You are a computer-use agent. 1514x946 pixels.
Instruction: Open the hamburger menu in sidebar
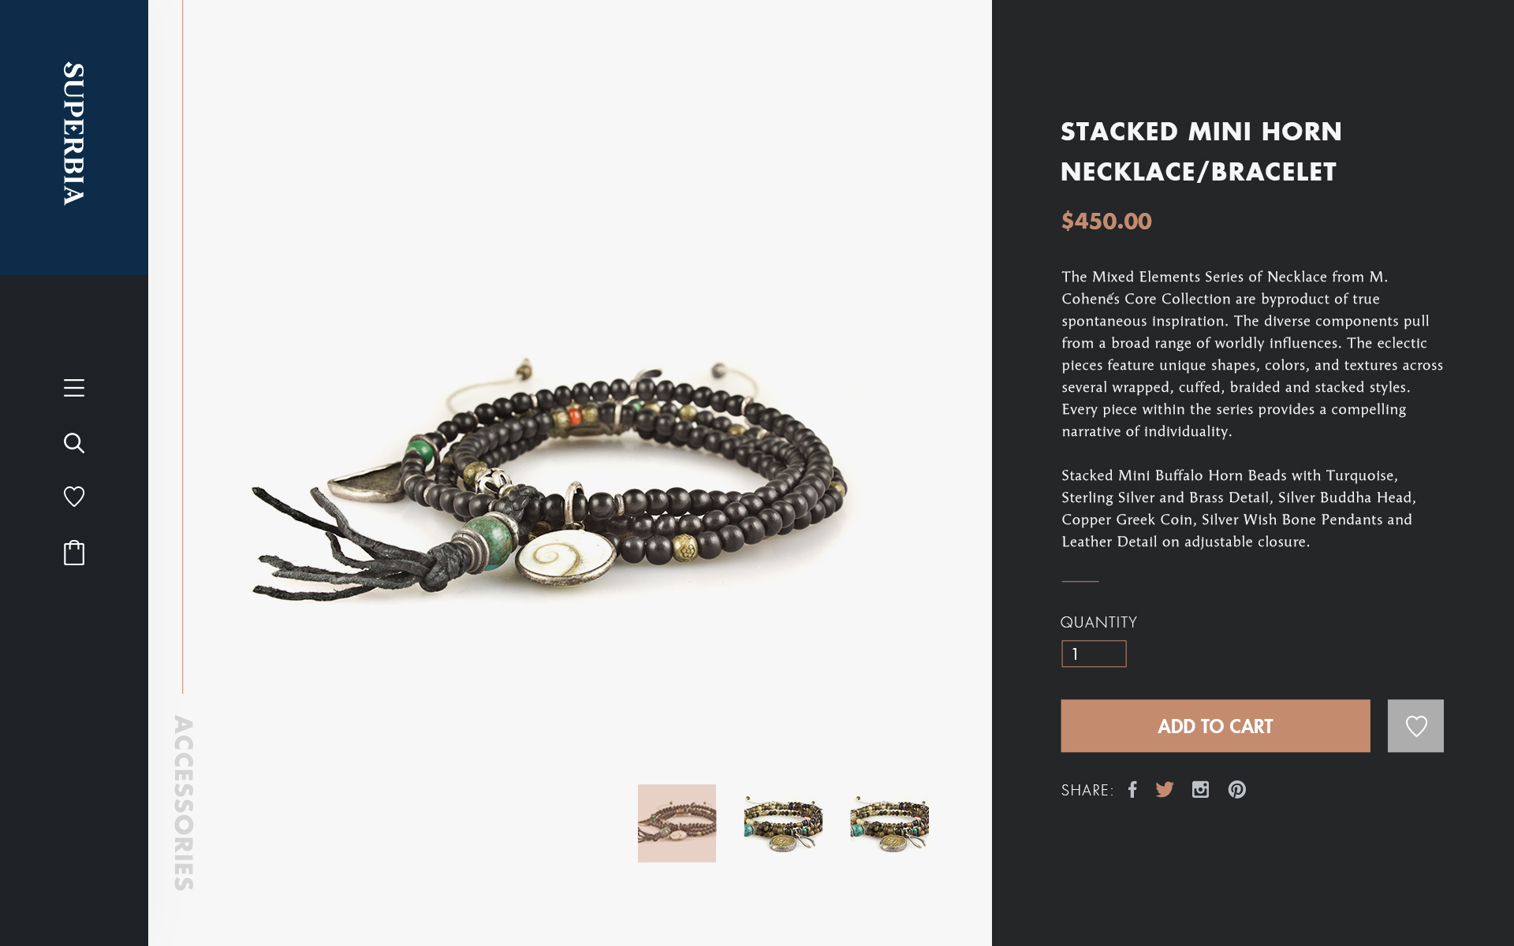point(74,388)
